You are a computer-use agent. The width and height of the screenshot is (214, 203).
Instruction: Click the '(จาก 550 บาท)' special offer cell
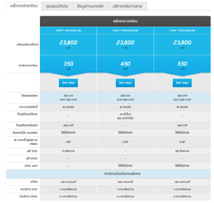pos(68,98)
